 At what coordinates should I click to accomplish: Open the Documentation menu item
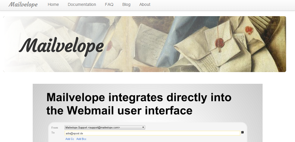[x=82, y=4]
